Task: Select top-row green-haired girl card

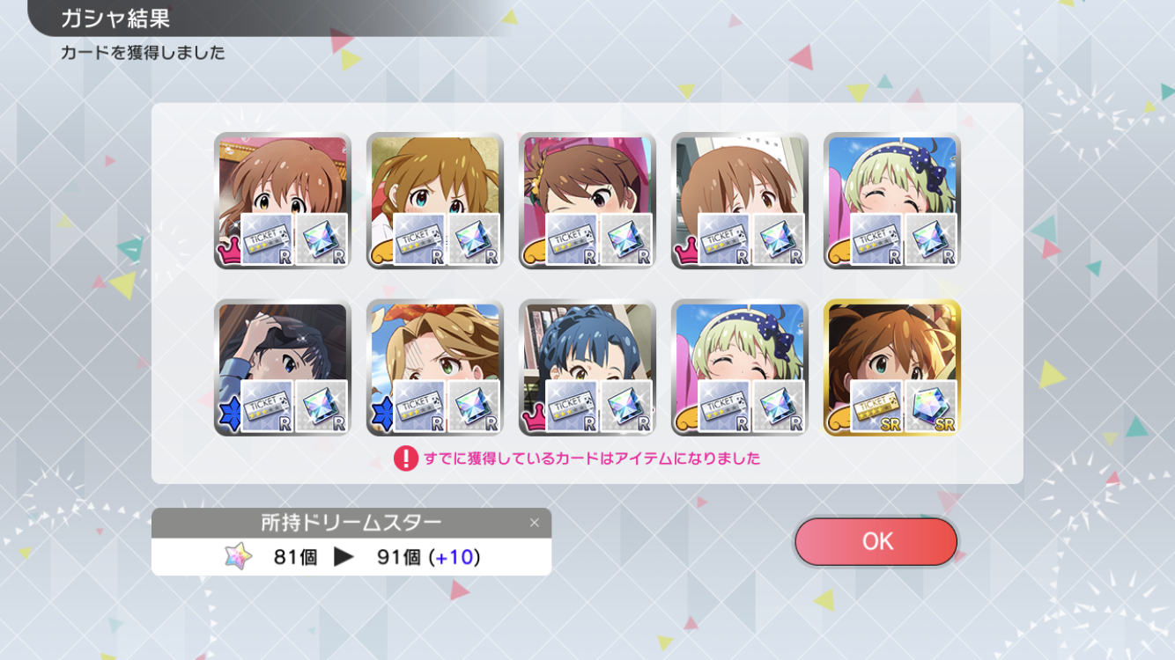Action: 891,201
